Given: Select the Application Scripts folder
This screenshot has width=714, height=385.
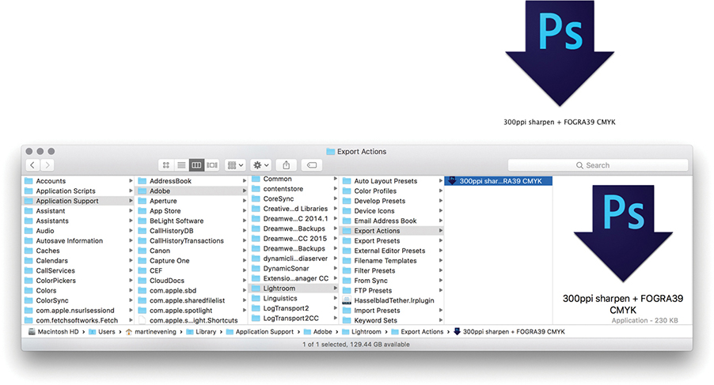Looking at the screenshot, I should click(x=78, y=191).
